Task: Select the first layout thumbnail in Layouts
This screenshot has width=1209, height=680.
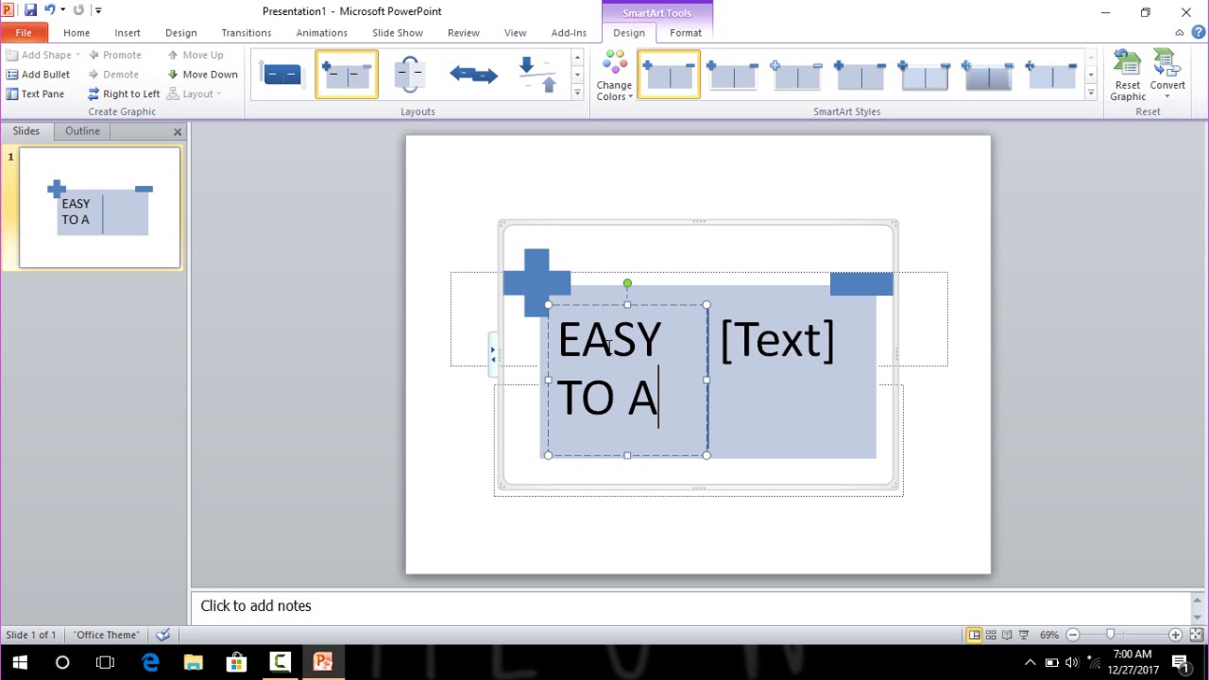Action: point(282,74)
